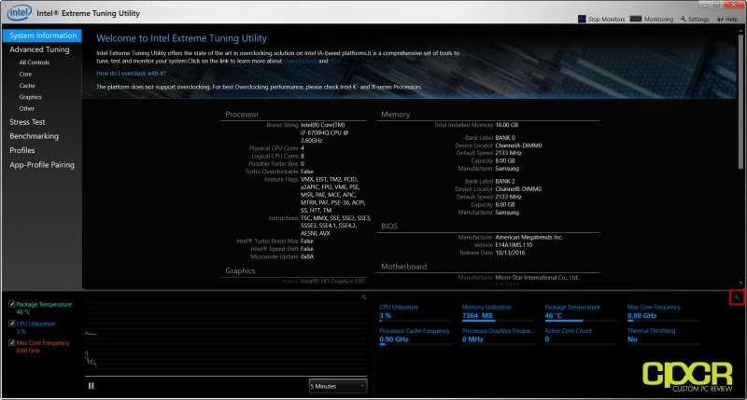Viewport: 747px width, 400px height.
Task: Click the graph panel wrench settings icon
Action: point(363,297)
